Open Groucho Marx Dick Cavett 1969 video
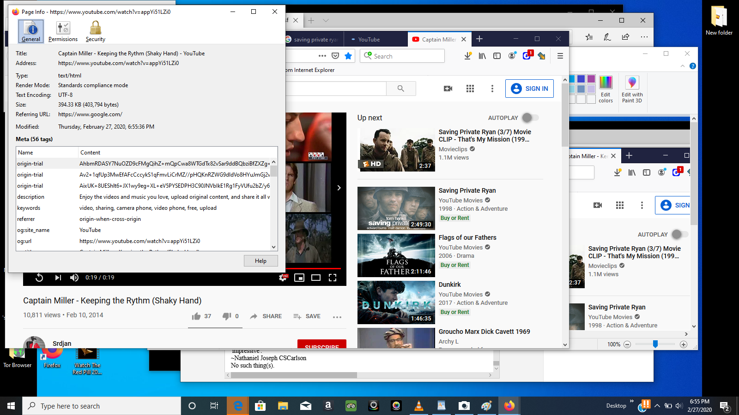 (485, 332)
